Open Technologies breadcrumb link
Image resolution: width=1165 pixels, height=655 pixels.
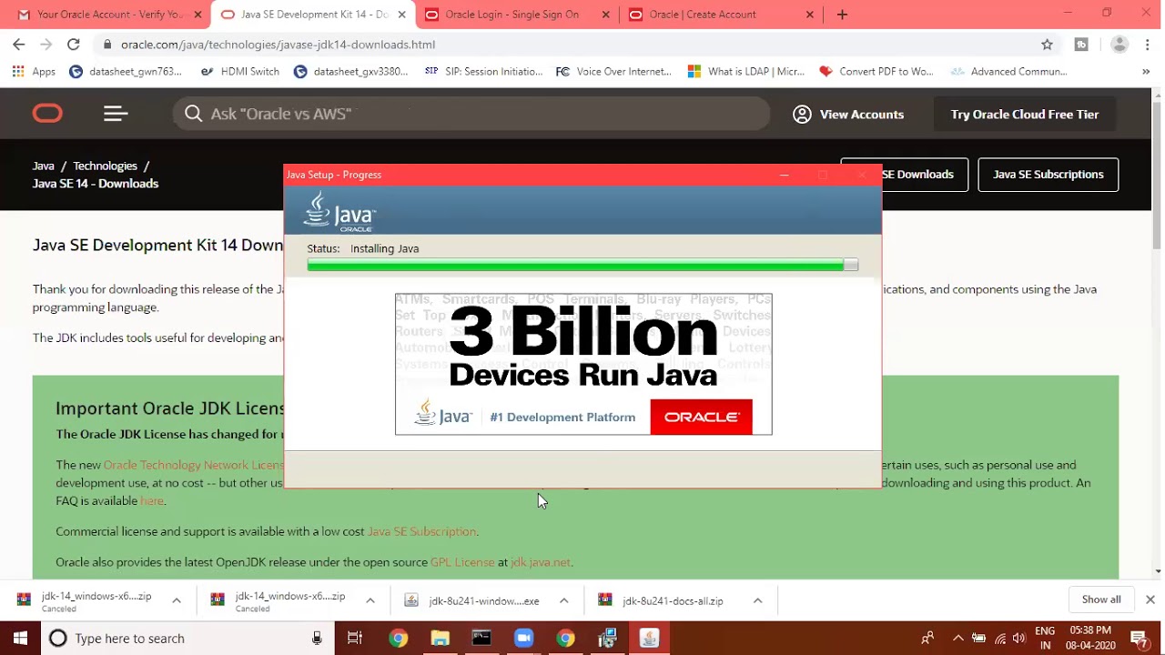coord(105,166)
